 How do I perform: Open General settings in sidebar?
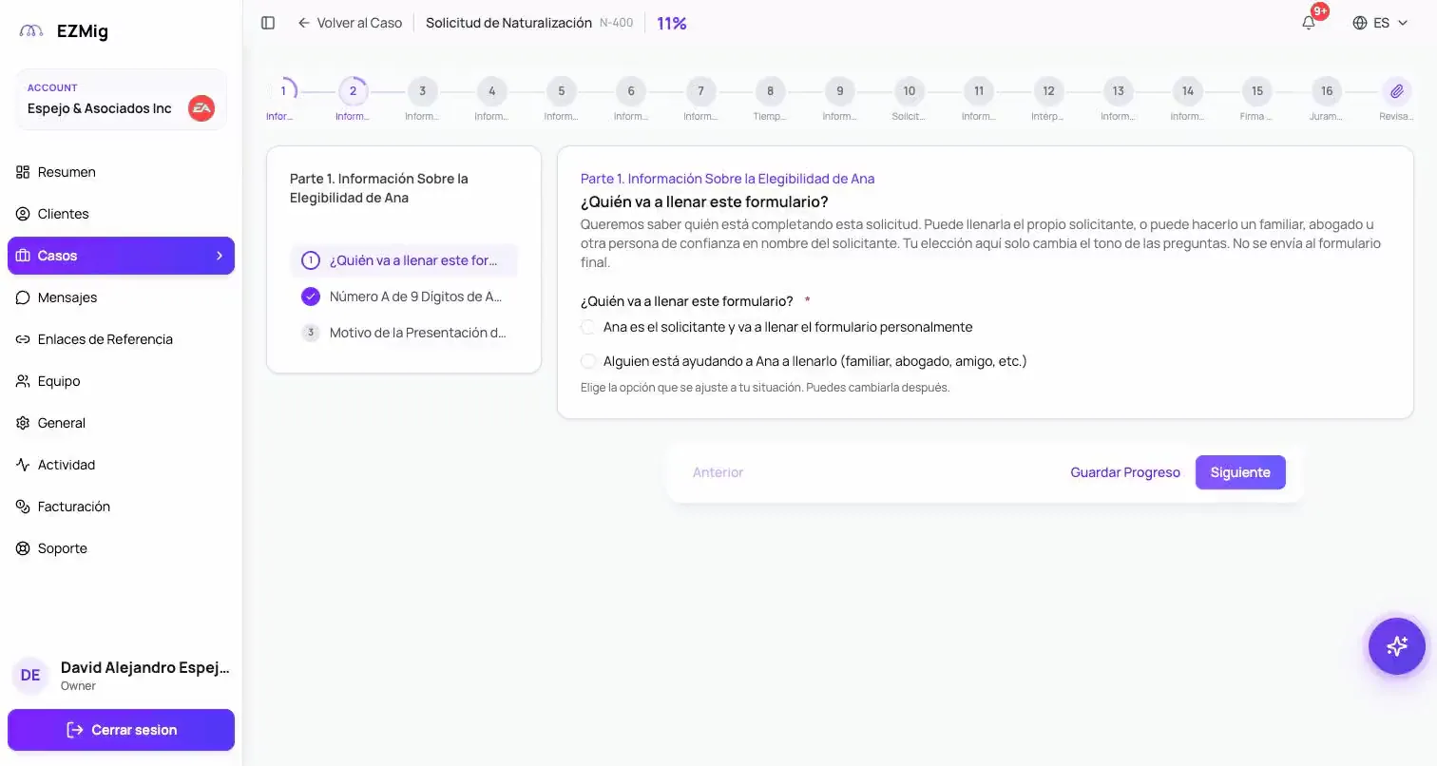tap(121, 423)
